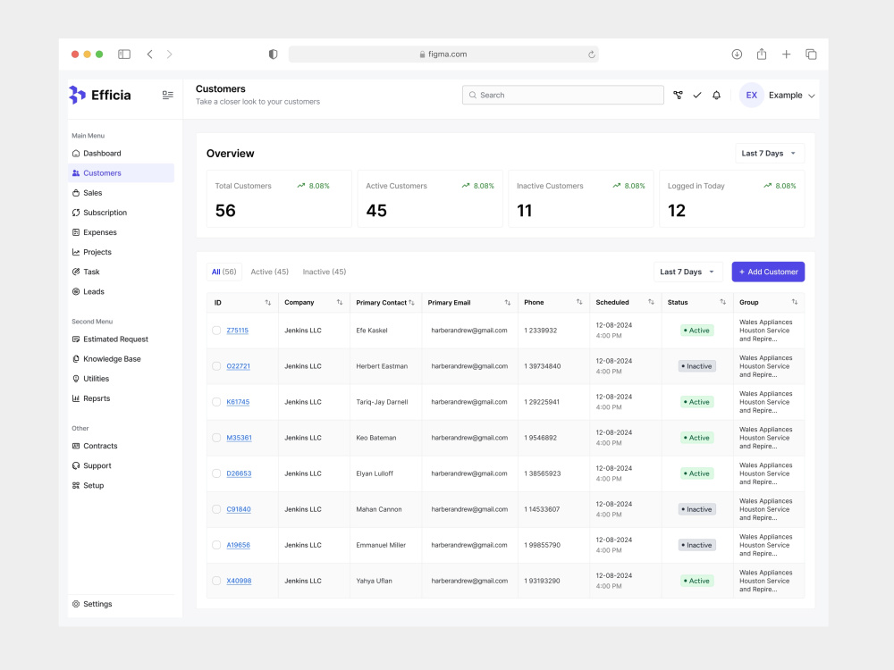The image size is (894, 670).
Task: Click Inactive status badge for O22721
Action: click(696, 366)
